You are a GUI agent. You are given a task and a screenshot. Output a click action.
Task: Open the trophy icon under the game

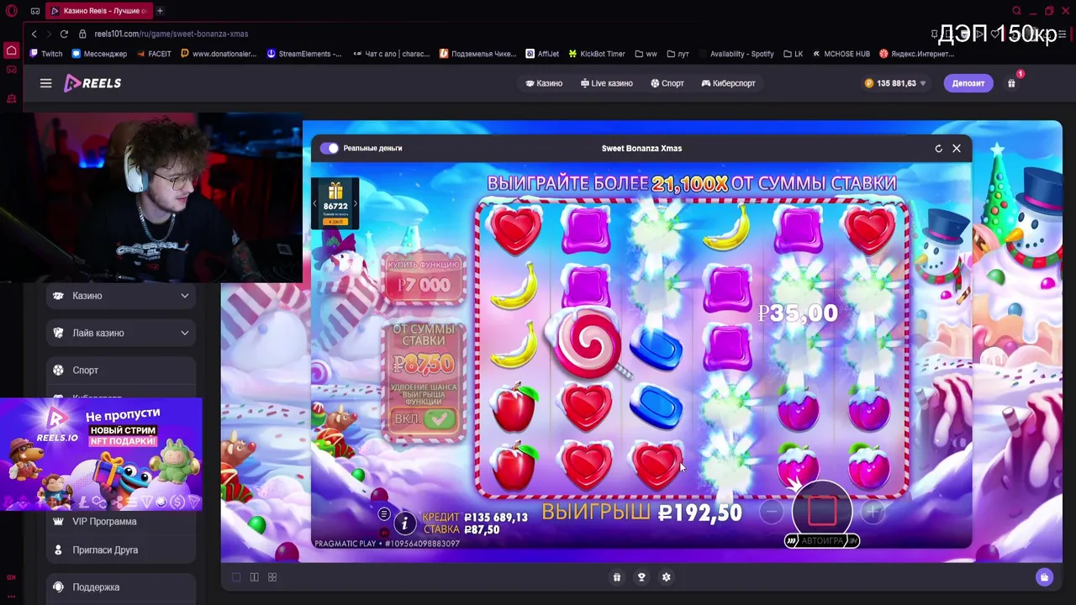pyautogui.click(x=641, y=577)
